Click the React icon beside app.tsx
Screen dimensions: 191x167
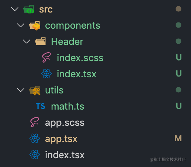coord(35,138)
